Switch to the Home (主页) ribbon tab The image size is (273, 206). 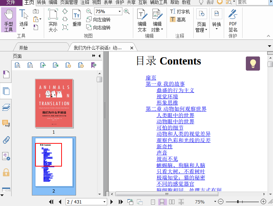click(29, 2)
